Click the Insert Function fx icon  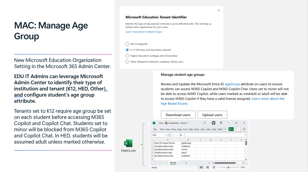click(181, 135)
